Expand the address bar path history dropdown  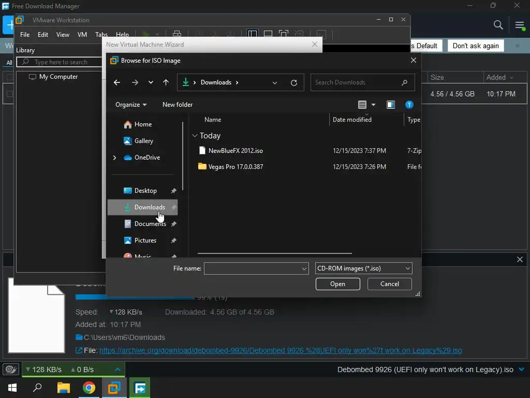point(275,82)
